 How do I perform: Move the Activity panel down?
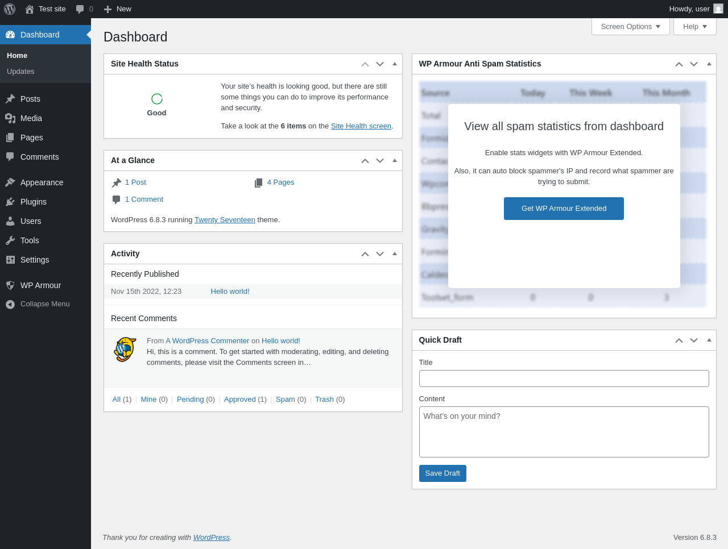pyautogui.click(x=380, y=254)
